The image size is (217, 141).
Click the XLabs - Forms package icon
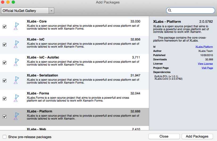point(16,98)
